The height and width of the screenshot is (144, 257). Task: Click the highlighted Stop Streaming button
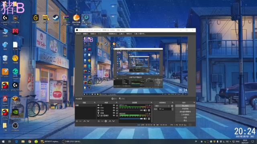[185, 106]
